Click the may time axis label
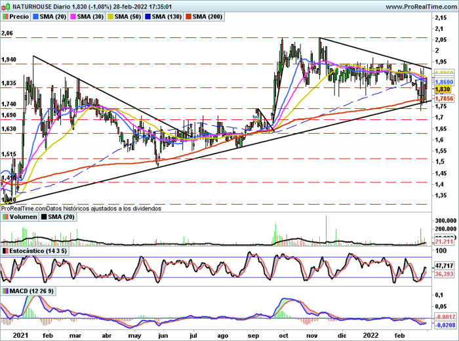This screenshot has width=459, height=341. click(x=134, y=336)
